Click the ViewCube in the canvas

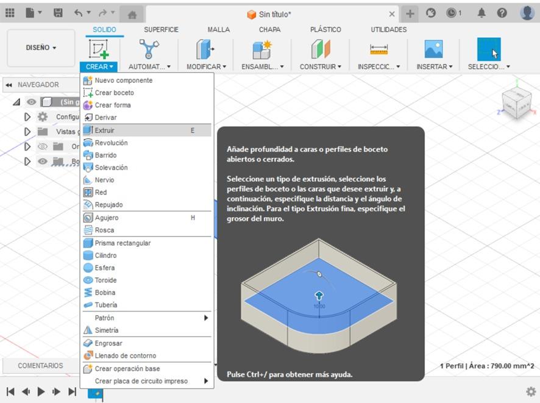(517, 102)
